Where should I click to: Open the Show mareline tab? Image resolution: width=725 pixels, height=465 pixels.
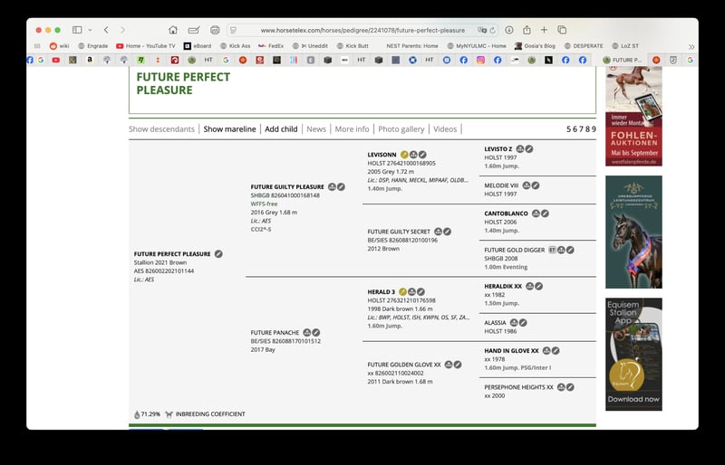point(229,129)
